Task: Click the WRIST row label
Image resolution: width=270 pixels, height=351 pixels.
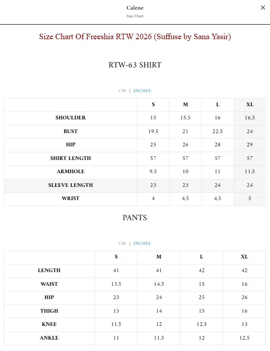Action: [70, 198]
